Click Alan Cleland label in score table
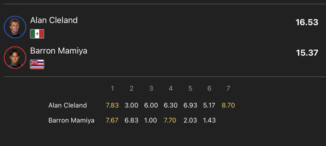 pyautogui.click(x=68, y=105)
